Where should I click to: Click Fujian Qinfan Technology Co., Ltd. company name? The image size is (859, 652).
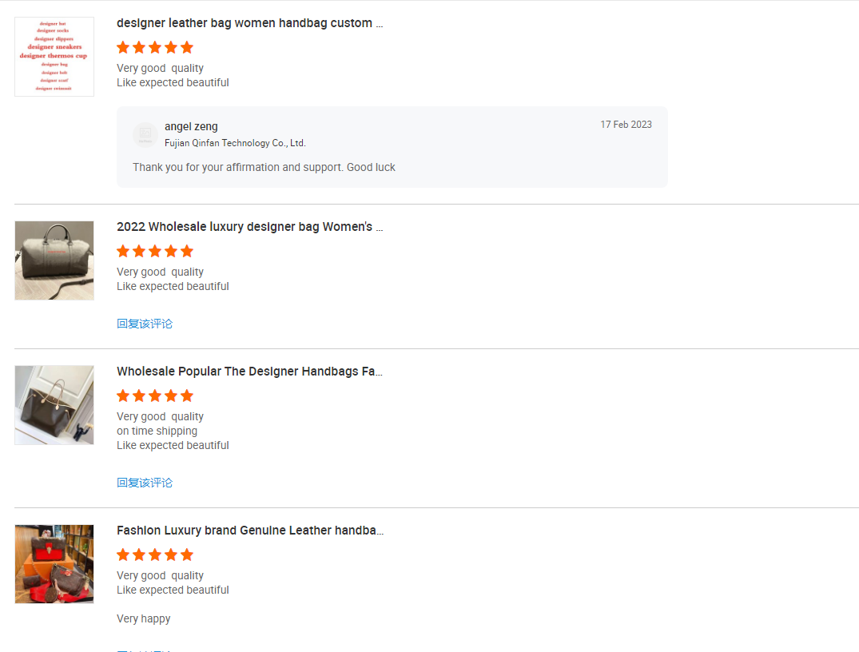pyautogui.click(x=235, y=143)
